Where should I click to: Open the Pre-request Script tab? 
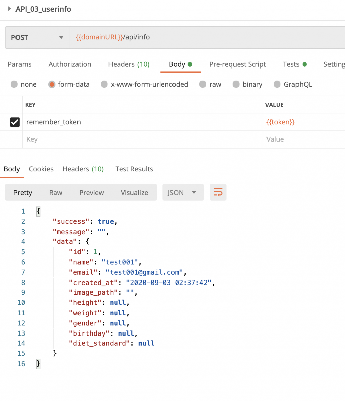point(238,64)
